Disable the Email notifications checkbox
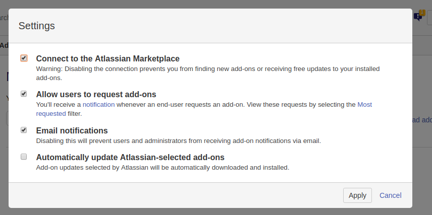 tap(24, 130)
